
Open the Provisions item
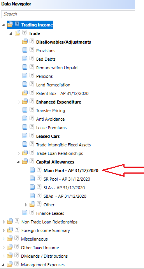tap(46, 51)
